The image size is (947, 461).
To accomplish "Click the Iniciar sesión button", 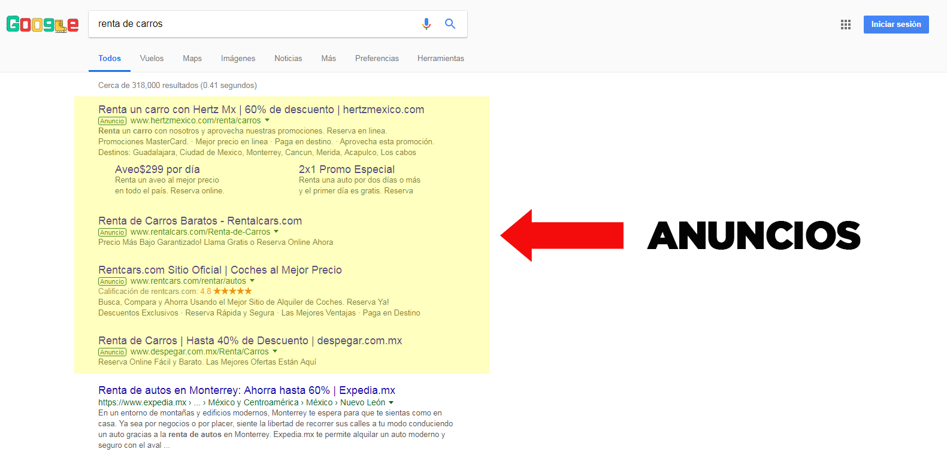I will point(896,25).
